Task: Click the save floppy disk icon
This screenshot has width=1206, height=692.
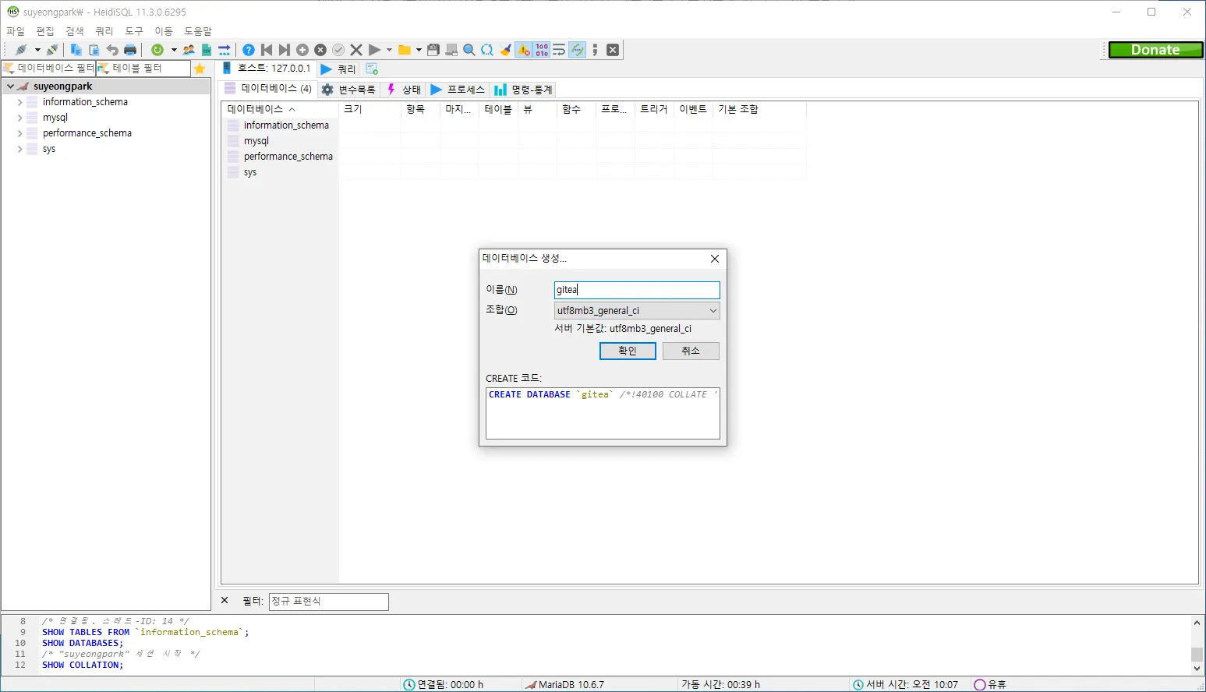Action: point(433,50)
